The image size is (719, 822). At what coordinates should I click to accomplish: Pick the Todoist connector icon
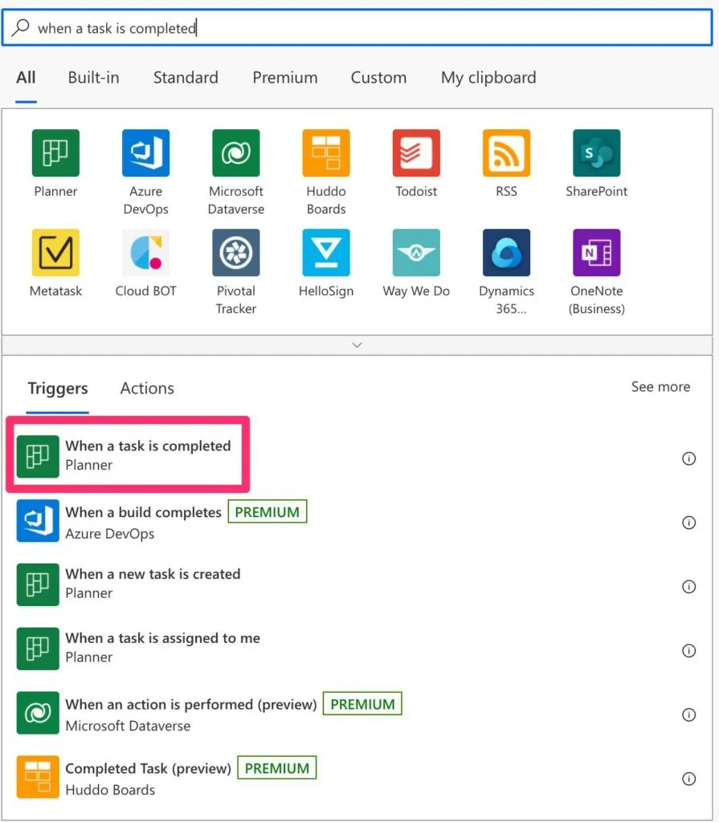click(416, 153)
